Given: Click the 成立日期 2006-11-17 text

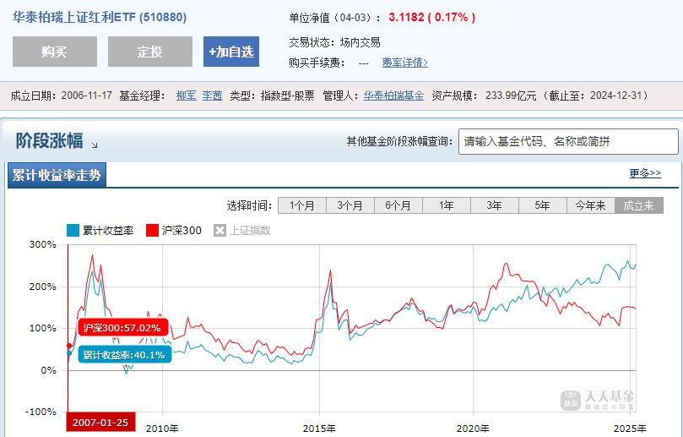Looking at the screenshot, I should pyautogui.click(x=62, y=96).
